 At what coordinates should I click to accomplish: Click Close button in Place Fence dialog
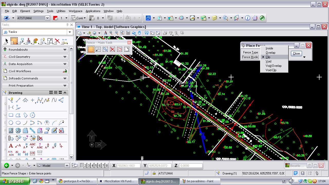[x=296, y=53]
